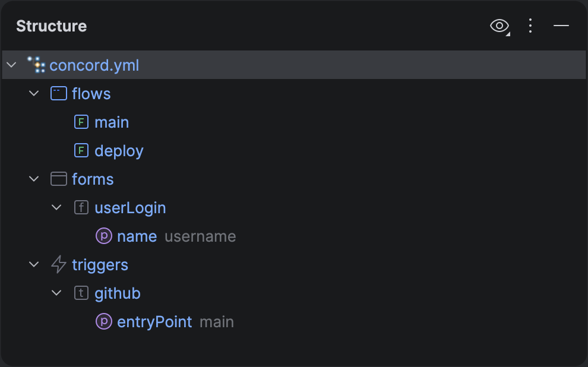Collapse the userLogin node chevron
Image resolution: width=588 pixels, height=367 pixels.
(x=56, y=208)
